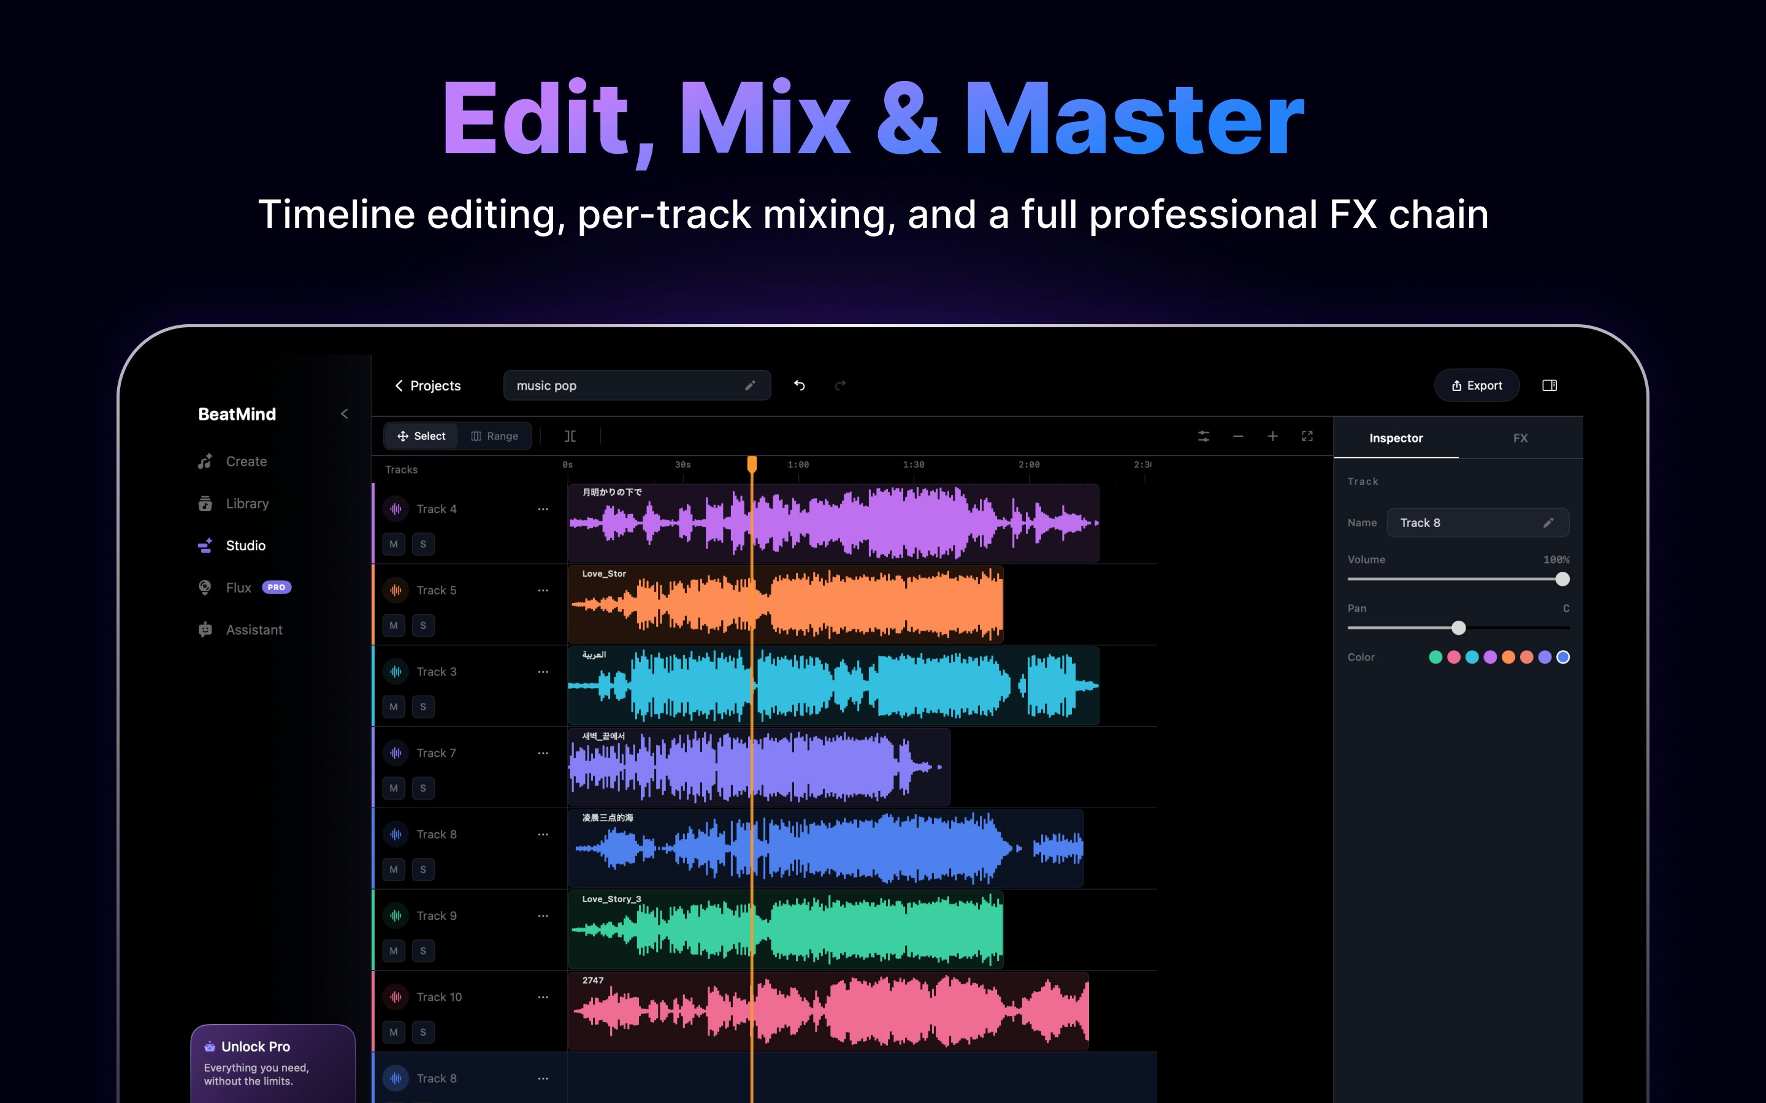Click the BeatMind logo text
Image resolution: width=1766 pixels, height=1103 pixels.
click(237, 414)
